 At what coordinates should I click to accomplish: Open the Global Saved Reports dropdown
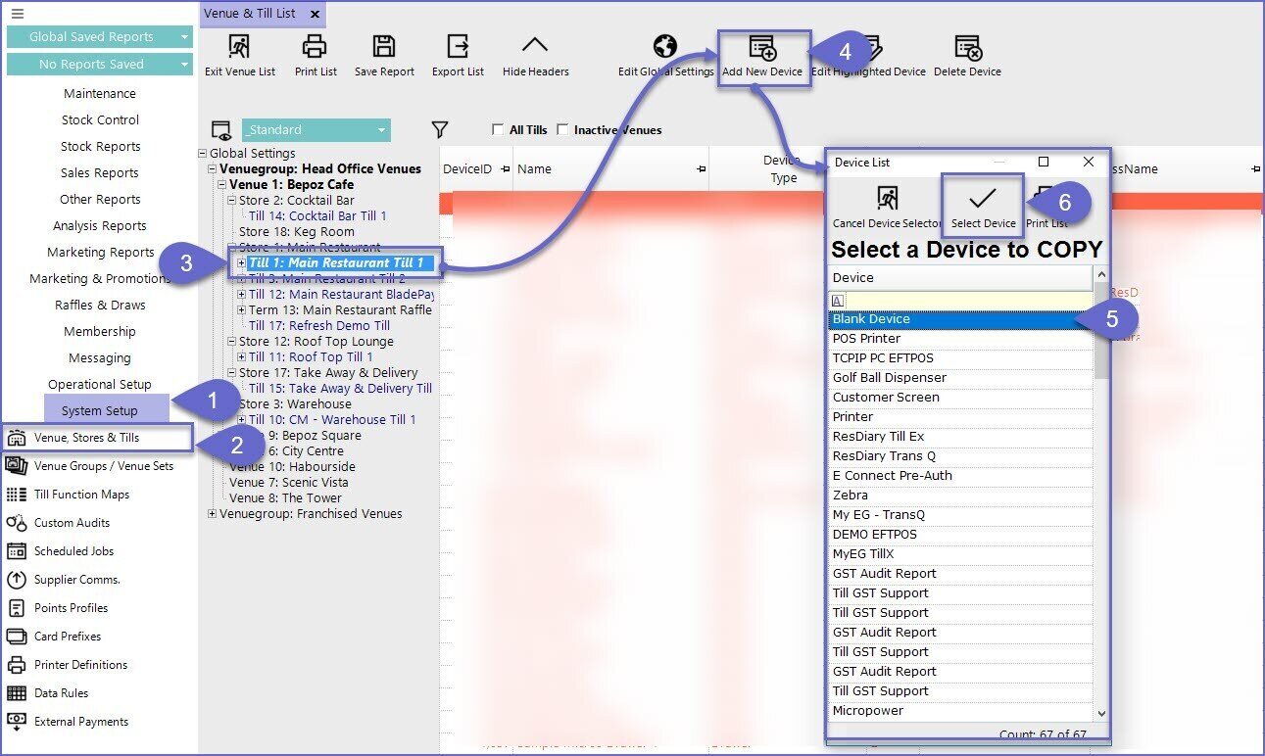184,37
